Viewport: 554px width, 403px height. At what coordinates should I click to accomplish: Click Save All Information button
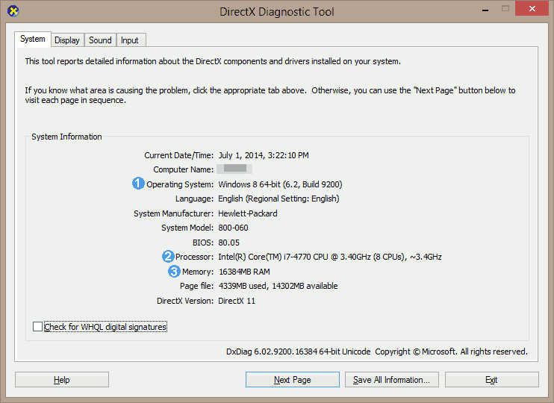392,380
